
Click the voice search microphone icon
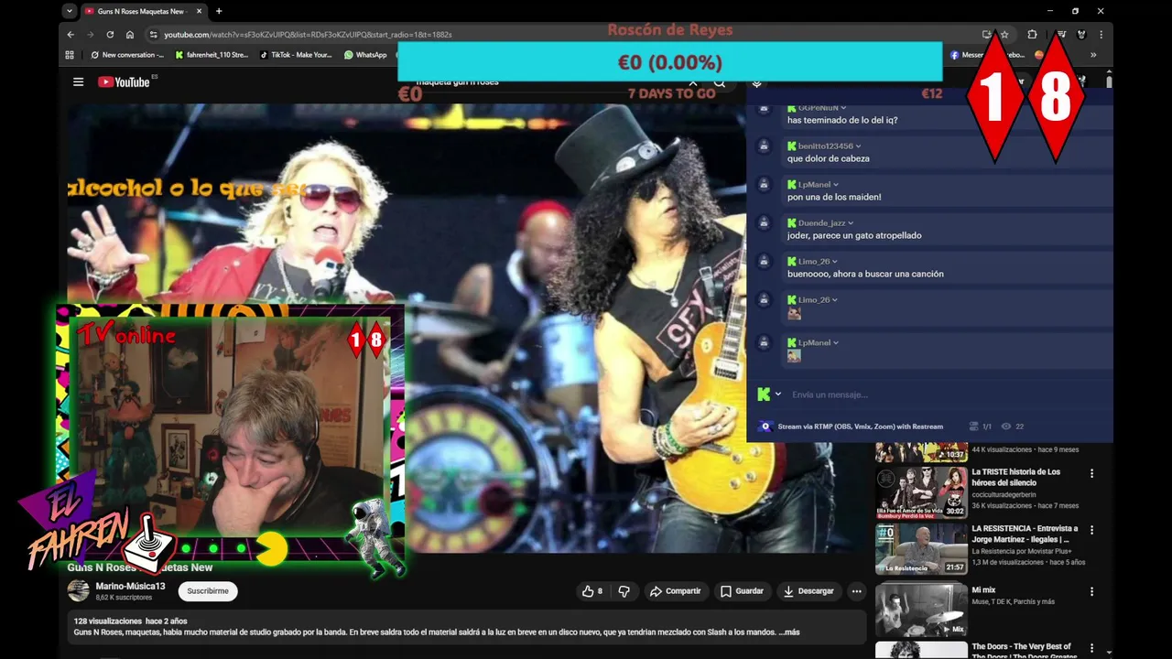756,82
